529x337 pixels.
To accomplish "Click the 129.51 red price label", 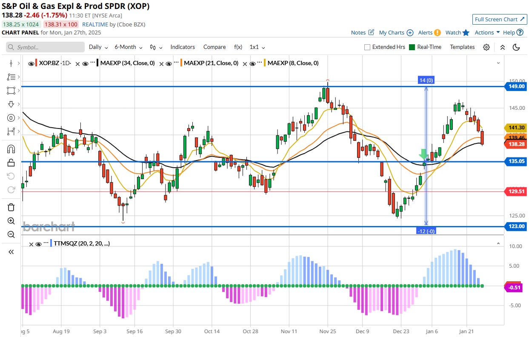I will coord(515,191).
